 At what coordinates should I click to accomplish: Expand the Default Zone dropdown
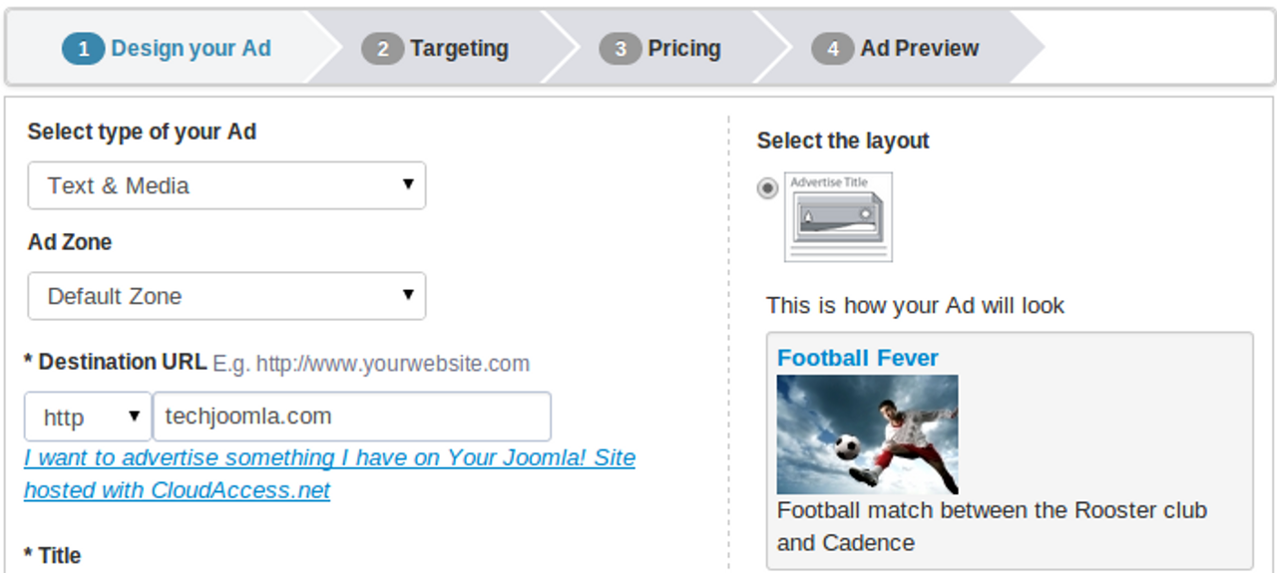(226, 296)
